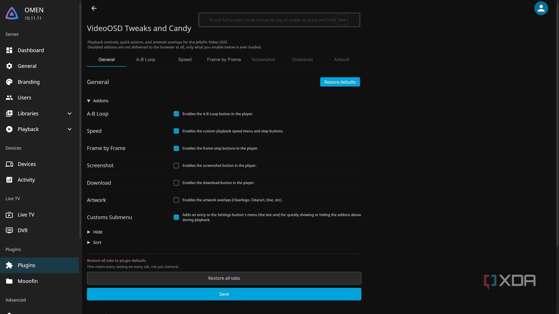The height and width of the screenshot is (314, 559).
Task: Click the Devices screen icon
Action: click(x=9, y=164)
